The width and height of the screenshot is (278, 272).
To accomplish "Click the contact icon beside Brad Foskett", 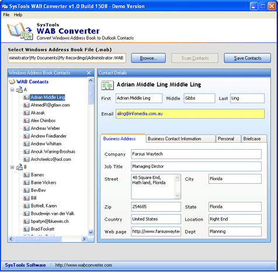I will tap(26, 229).
